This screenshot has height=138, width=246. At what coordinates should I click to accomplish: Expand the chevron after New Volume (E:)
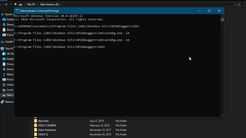pos(61,5)
